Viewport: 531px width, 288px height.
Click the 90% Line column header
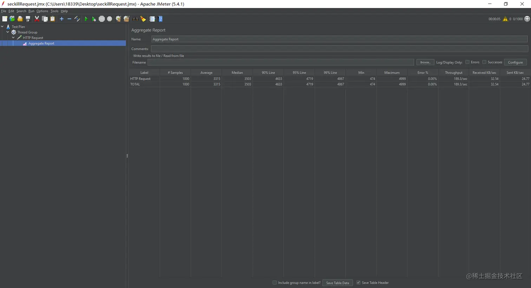(268, 73)
